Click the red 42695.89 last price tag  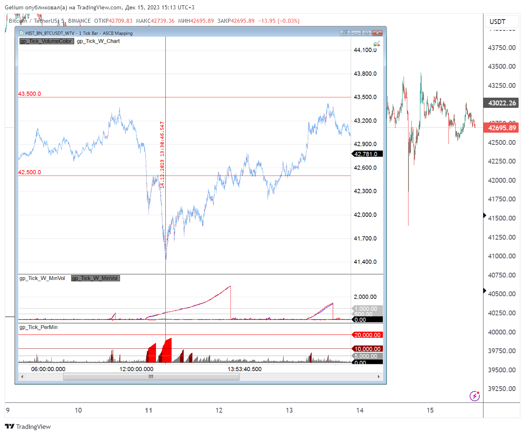pyautogui.click(x=501, y=128)
